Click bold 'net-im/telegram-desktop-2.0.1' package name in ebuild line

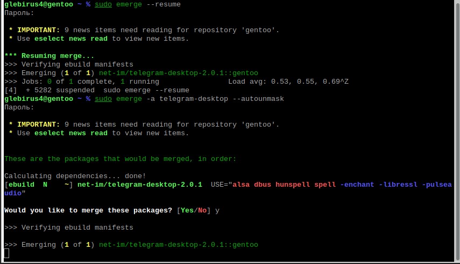pos(140,185)
